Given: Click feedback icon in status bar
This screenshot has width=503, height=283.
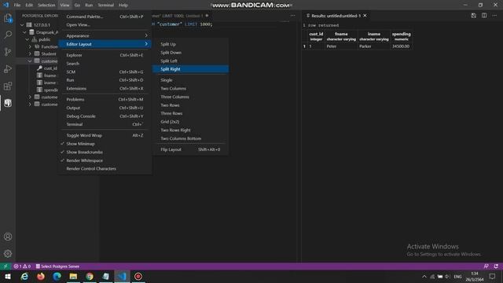Looking at the screenshot, I should coord(486,266).
